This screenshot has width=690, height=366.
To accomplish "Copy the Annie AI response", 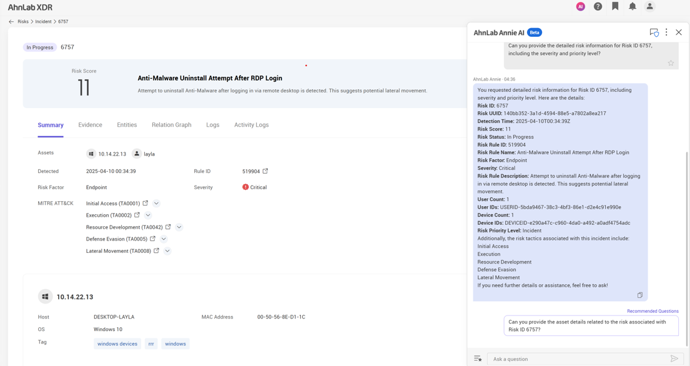I will click(640, 295).
